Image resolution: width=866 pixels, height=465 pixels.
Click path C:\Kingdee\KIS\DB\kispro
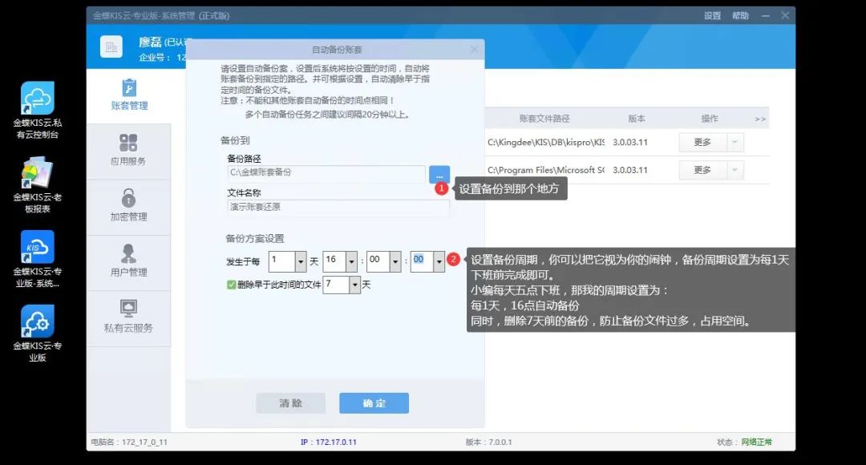pyautogui.click(x=546, y=143)
